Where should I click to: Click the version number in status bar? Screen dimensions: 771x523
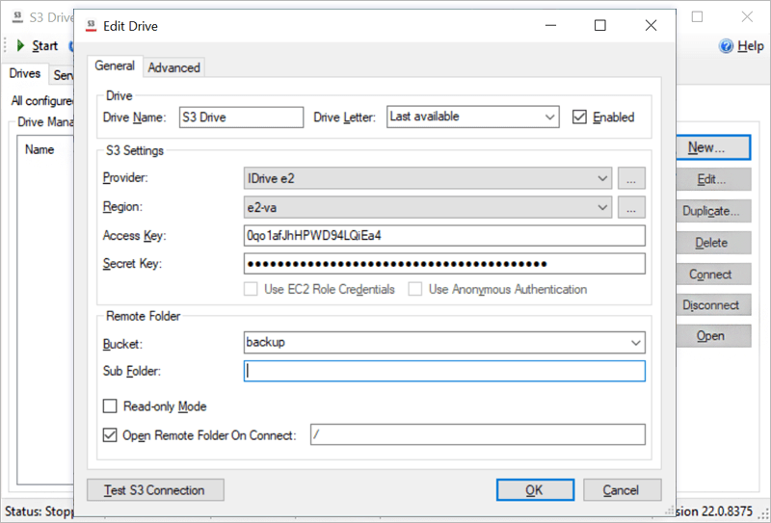[x=714, y=511]
